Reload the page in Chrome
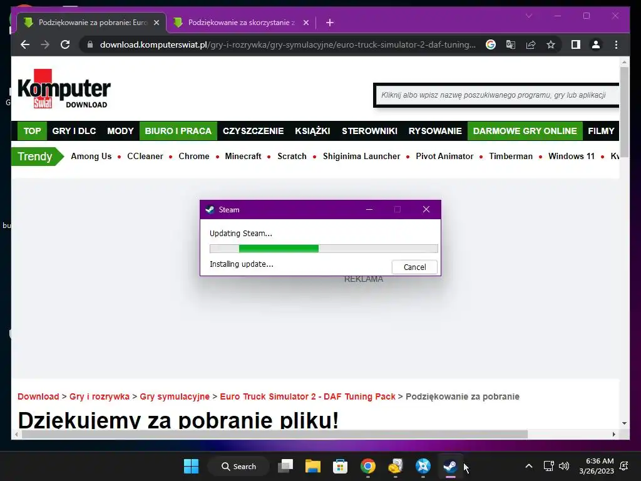 [65, 44]
